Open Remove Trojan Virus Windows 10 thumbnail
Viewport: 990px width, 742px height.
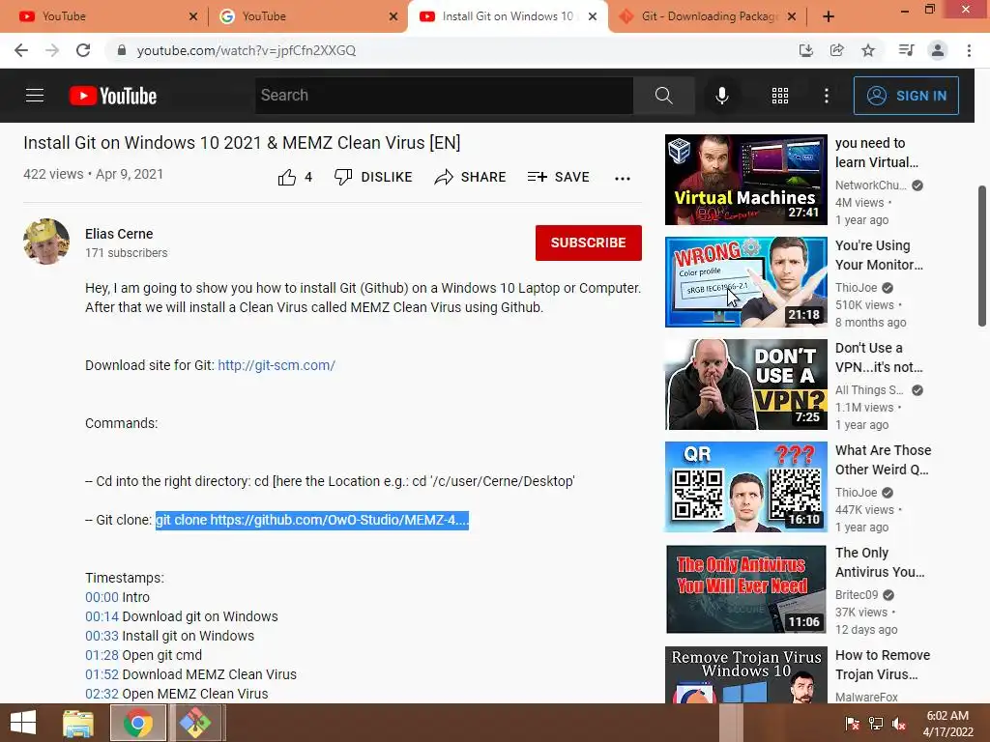[x=745, y=674]
